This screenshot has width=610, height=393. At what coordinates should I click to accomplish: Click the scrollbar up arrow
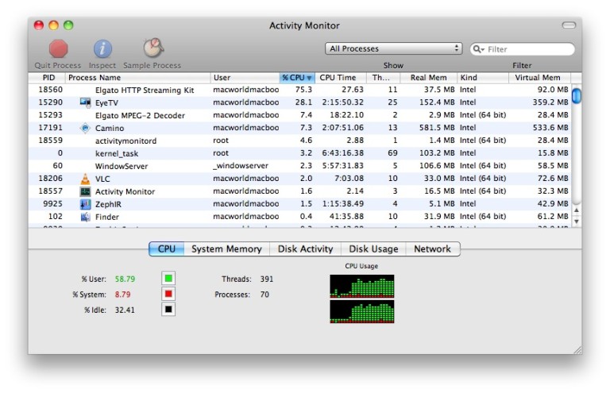[577, 210]
